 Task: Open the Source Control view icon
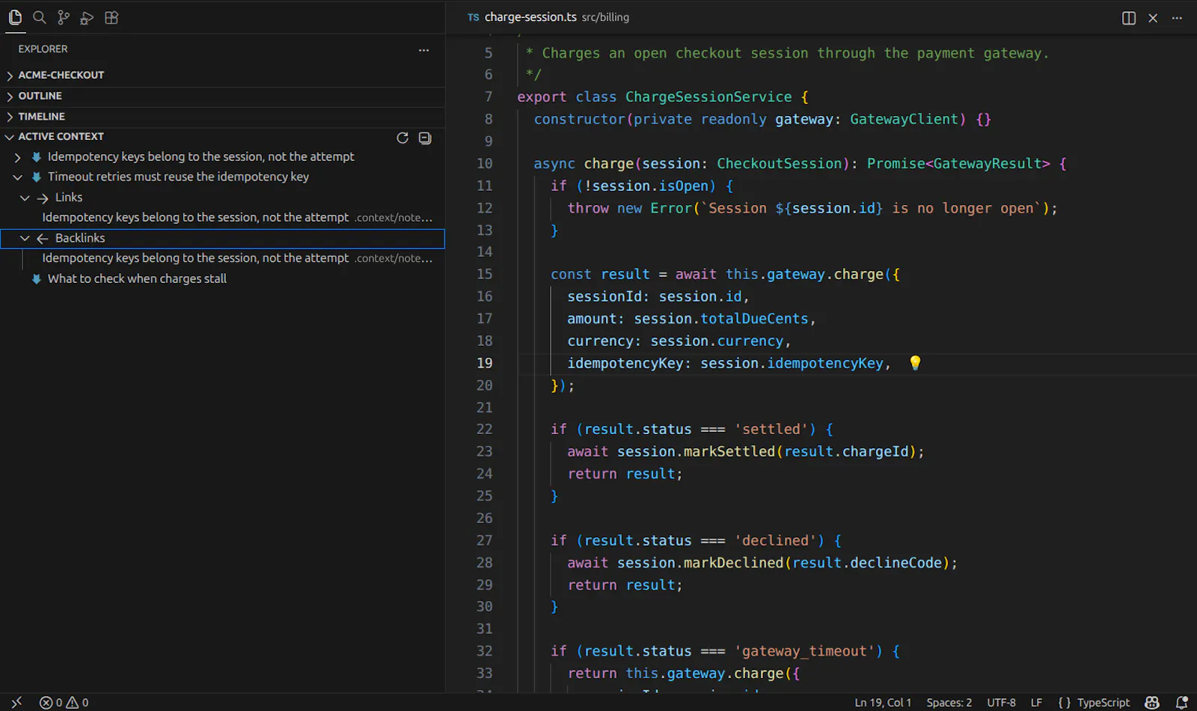[x=64, y=17]
